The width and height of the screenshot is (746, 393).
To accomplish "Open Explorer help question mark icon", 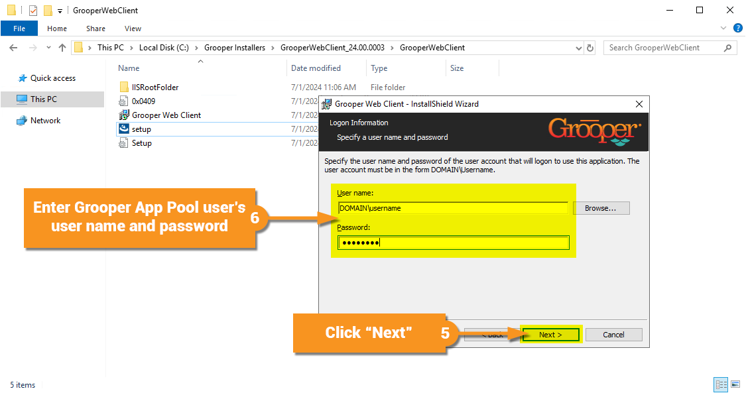I will 738,28.
